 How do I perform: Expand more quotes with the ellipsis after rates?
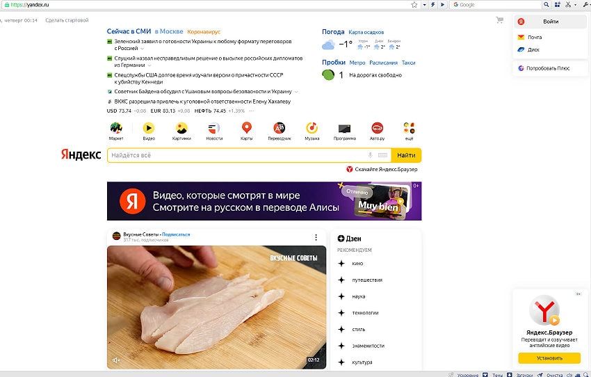[252, 111]
